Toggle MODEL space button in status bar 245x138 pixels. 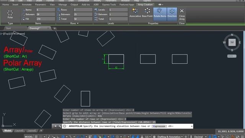click(x=29, y=136)
